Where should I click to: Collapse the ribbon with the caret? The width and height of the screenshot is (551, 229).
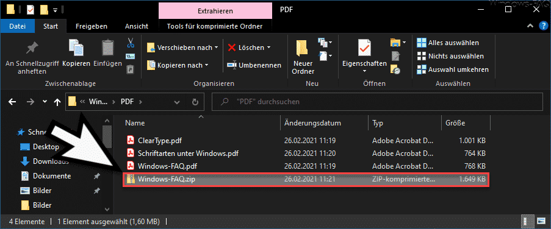(x=530, y=26)
